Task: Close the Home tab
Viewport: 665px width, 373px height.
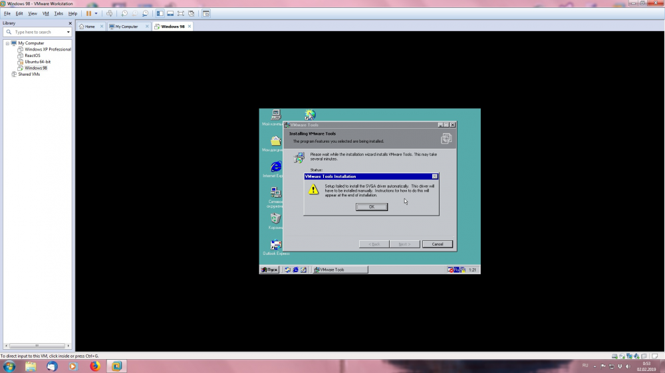Action: [x=102, y=27]
